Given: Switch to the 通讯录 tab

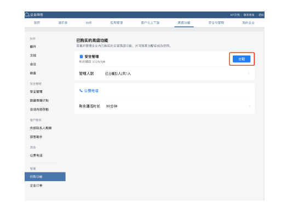Looking at the screenshot, I should [63, 22].
